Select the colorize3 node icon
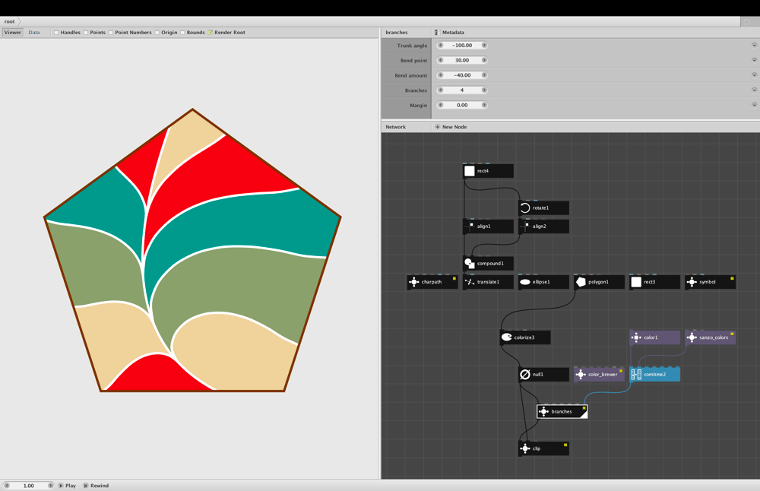The image size is (760, 491). point(506,337)
